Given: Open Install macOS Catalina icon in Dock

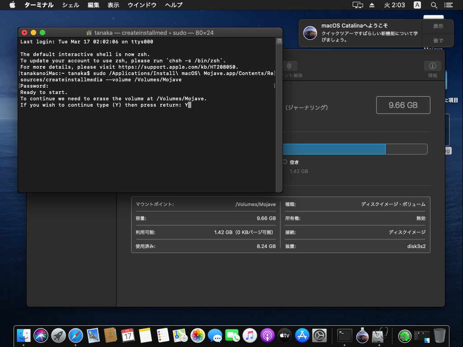Looking at the screenshot, I should (x=362, y=336).
